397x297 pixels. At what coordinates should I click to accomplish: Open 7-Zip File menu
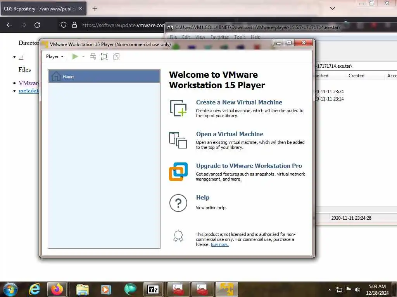173,37
